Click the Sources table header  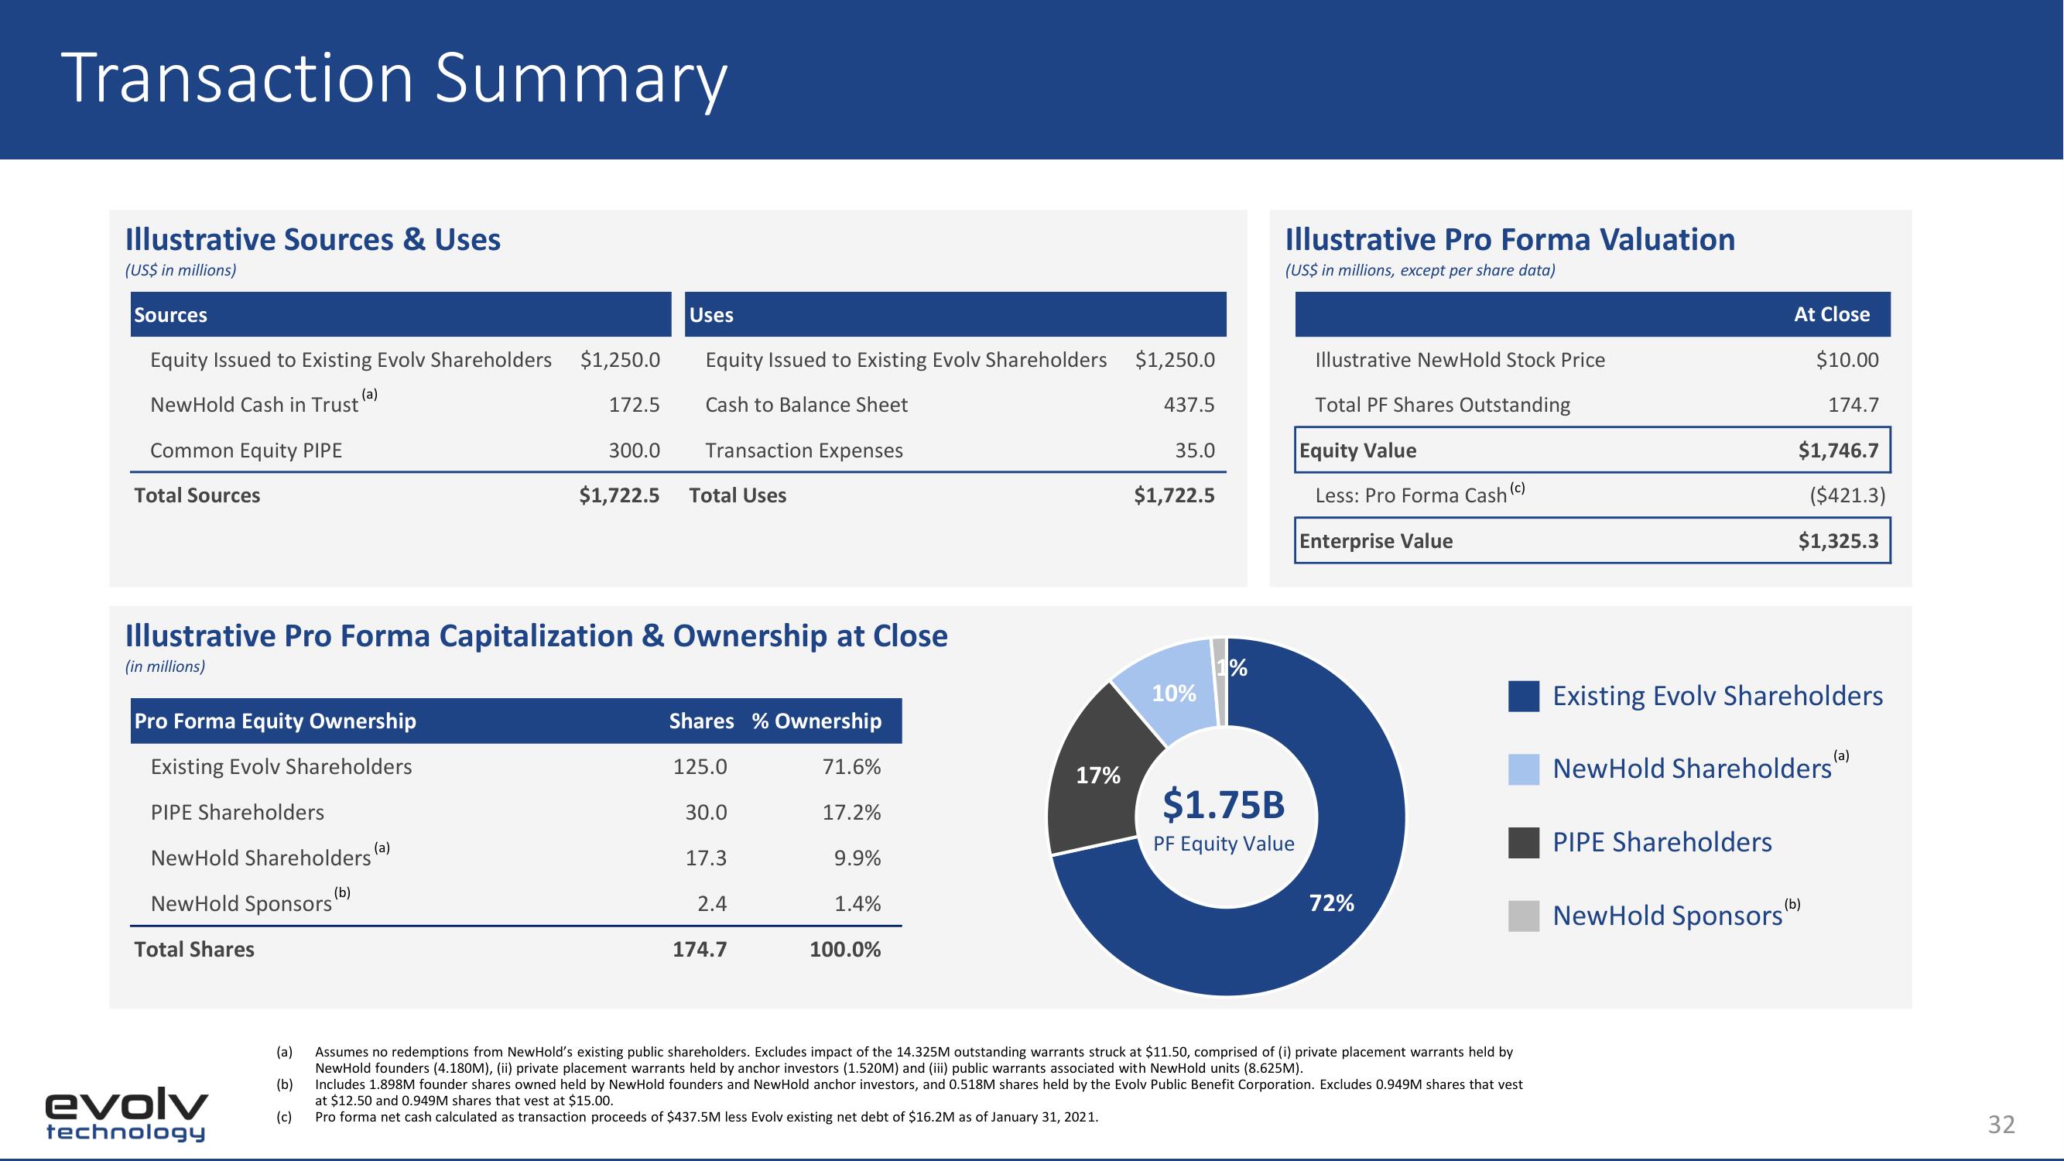[401, 314]
